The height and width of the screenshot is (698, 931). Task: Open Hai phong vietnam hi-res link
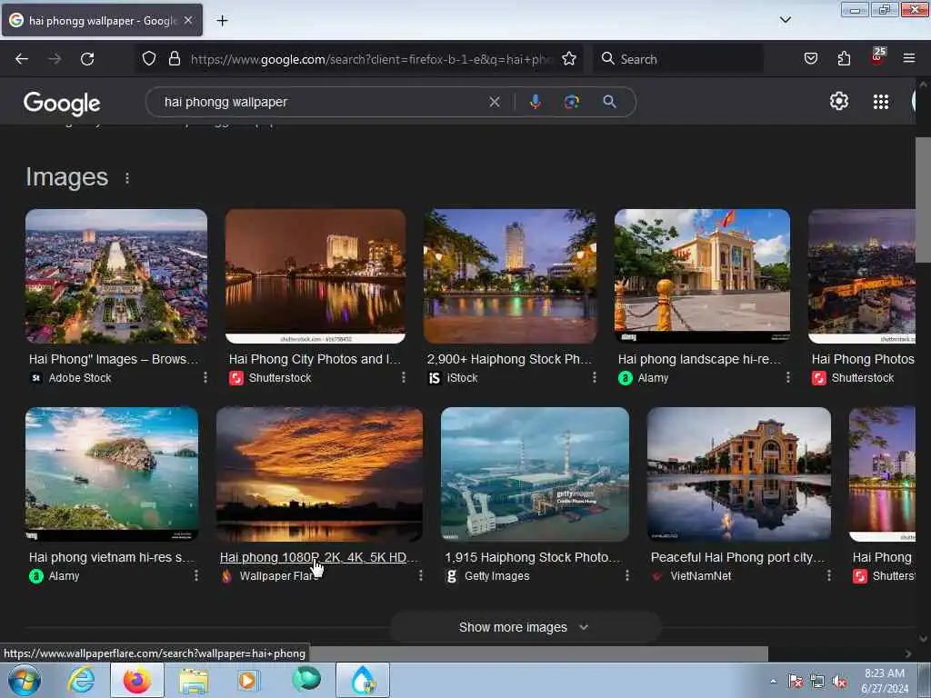coord(112,557)
